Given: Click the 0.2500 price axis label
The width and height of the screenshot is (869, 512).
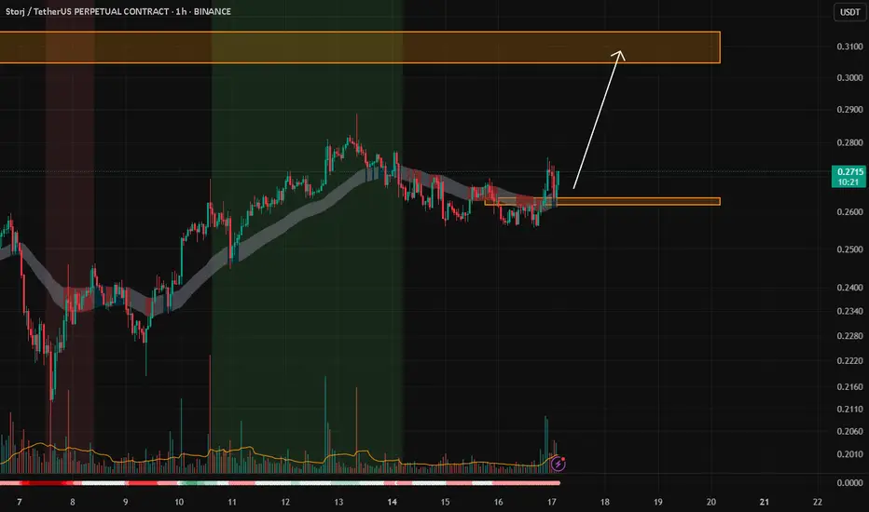Looking at the screenshot, I should (x=849, y=249).
